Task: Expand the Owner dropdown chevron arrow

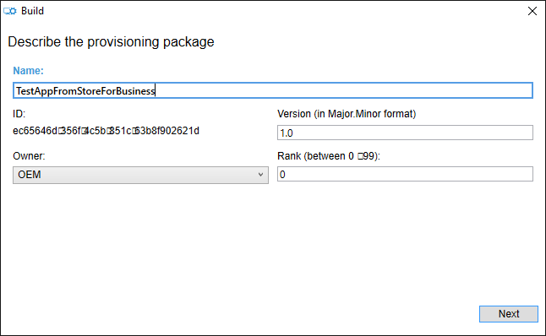Action: [x=260, y=175]
